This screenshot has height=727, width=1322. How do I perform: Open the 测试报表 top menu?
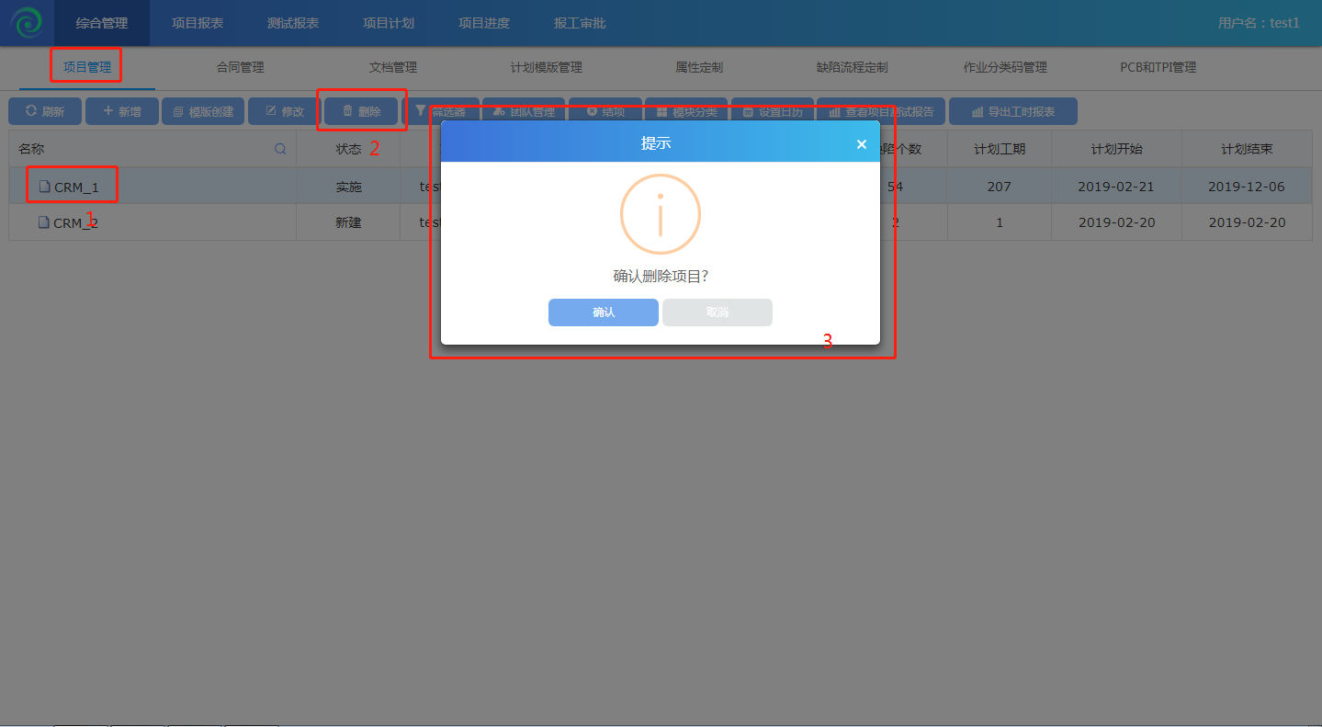tap(293, 23)
